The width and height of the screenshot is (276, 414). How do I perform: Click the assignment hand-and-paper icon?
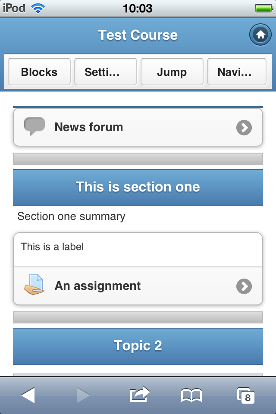point(34,285)
